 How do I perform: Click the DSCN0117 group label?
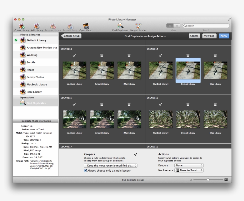[x=66, y=147]
